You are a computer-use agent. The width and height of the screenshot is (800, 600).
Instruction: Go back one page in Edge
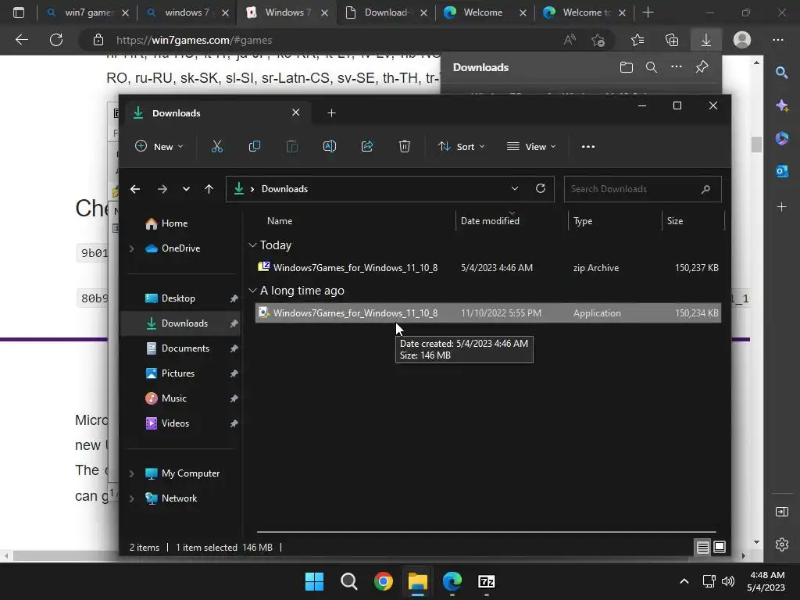coord(21,40)
